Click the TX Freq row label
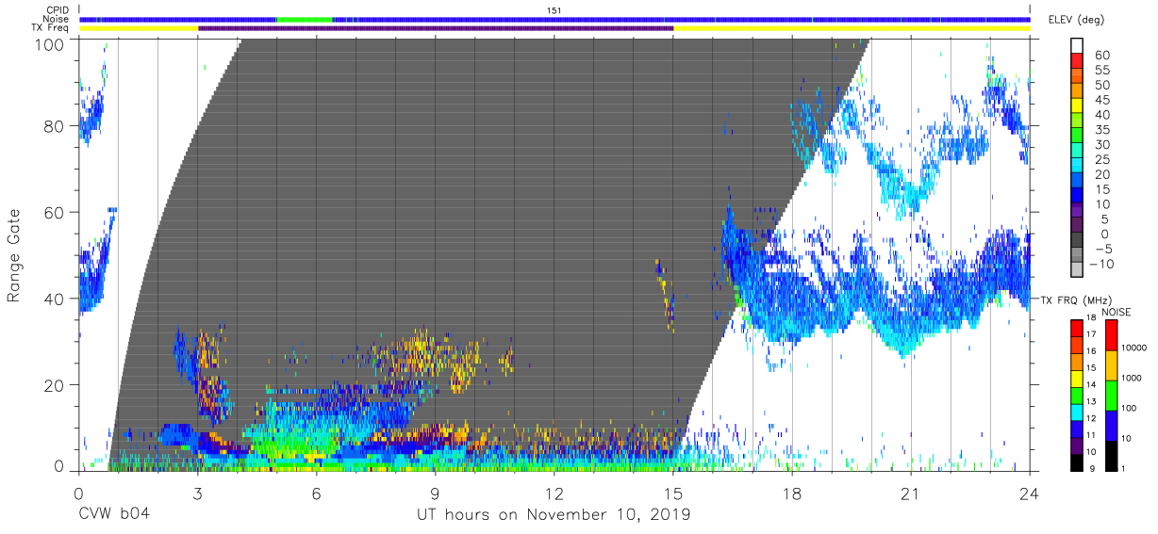1158x534 pixels. tap(51, 28)
